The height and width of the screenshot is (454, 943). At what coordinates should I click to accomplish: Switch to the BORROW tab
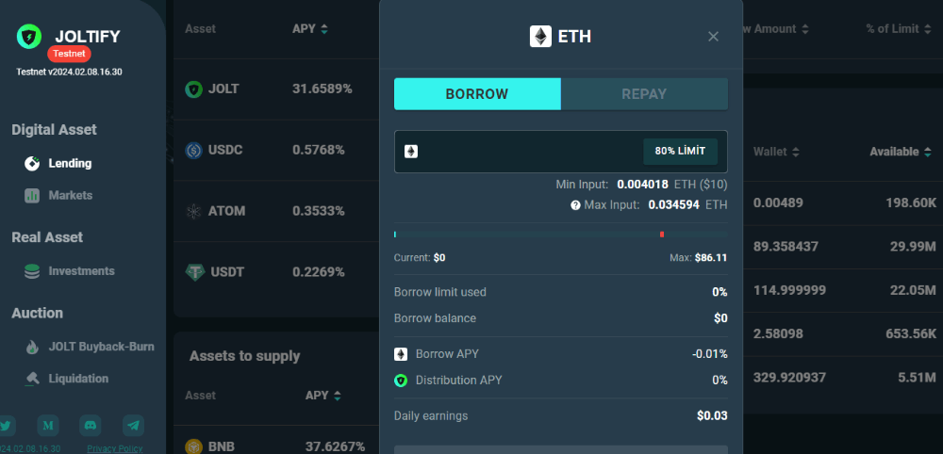[477, 94]
